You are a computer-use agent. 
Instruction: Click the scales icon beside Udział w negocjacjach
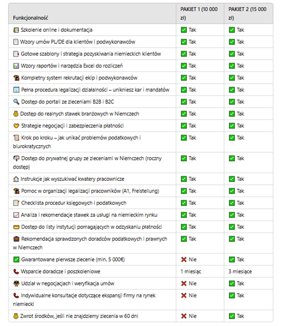click(16, 284)
